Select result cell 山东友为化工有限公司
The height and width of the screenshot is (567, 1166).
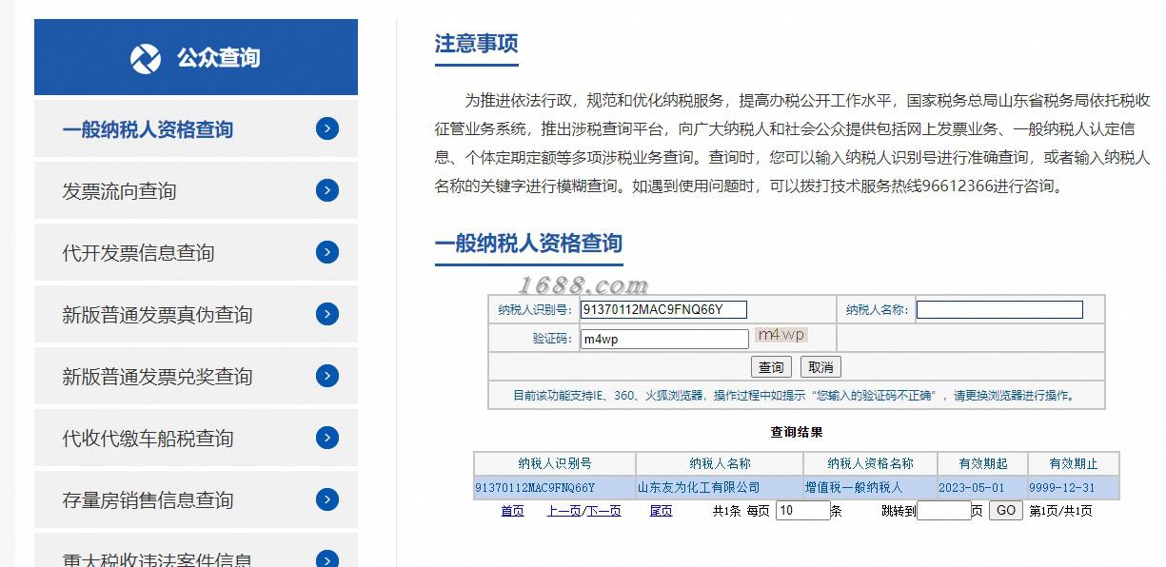point(720,488)
